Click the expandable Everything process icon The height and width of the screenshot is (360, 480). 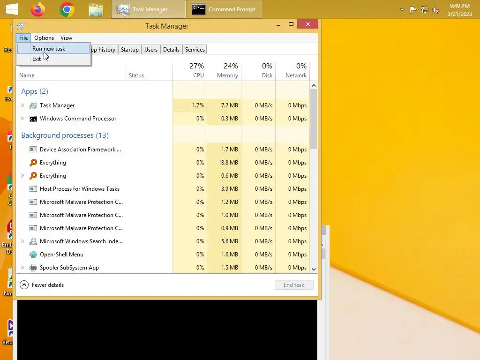pyautogui.click(x=33, y=176)
